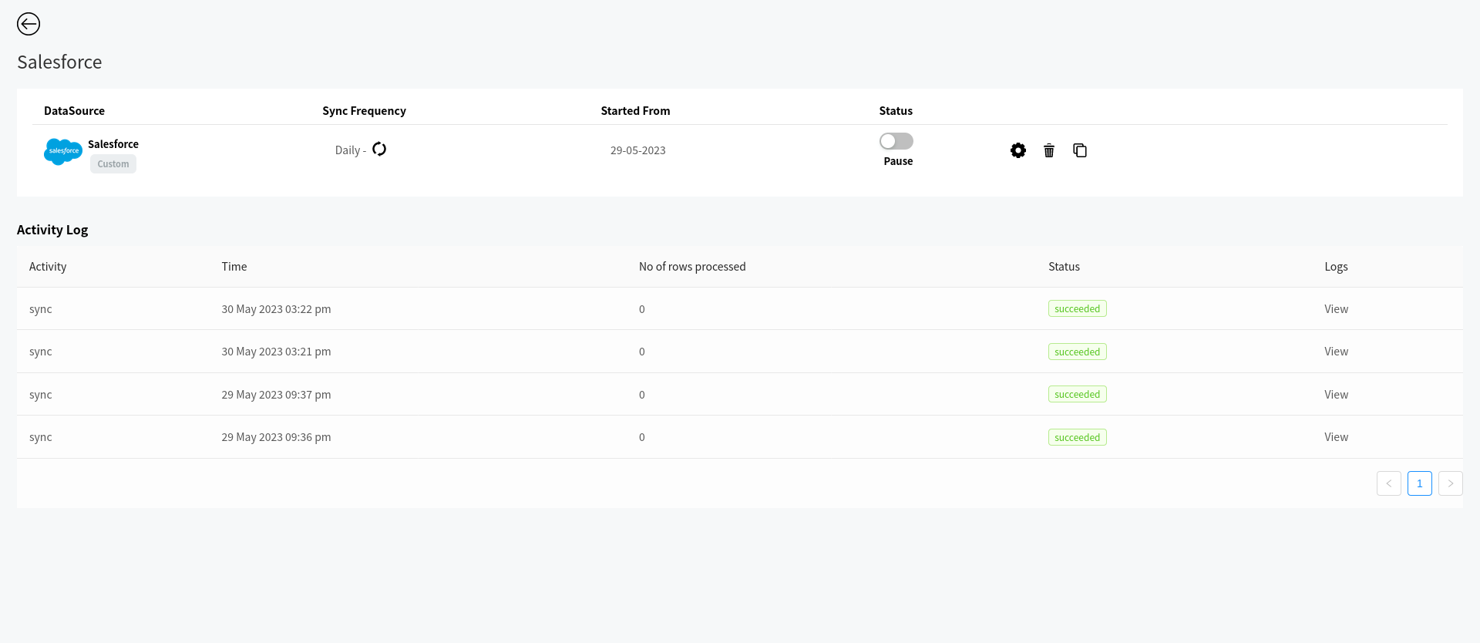
Task: Click the time 30 May 2023 03:21 pm
Action: (276, 352)
